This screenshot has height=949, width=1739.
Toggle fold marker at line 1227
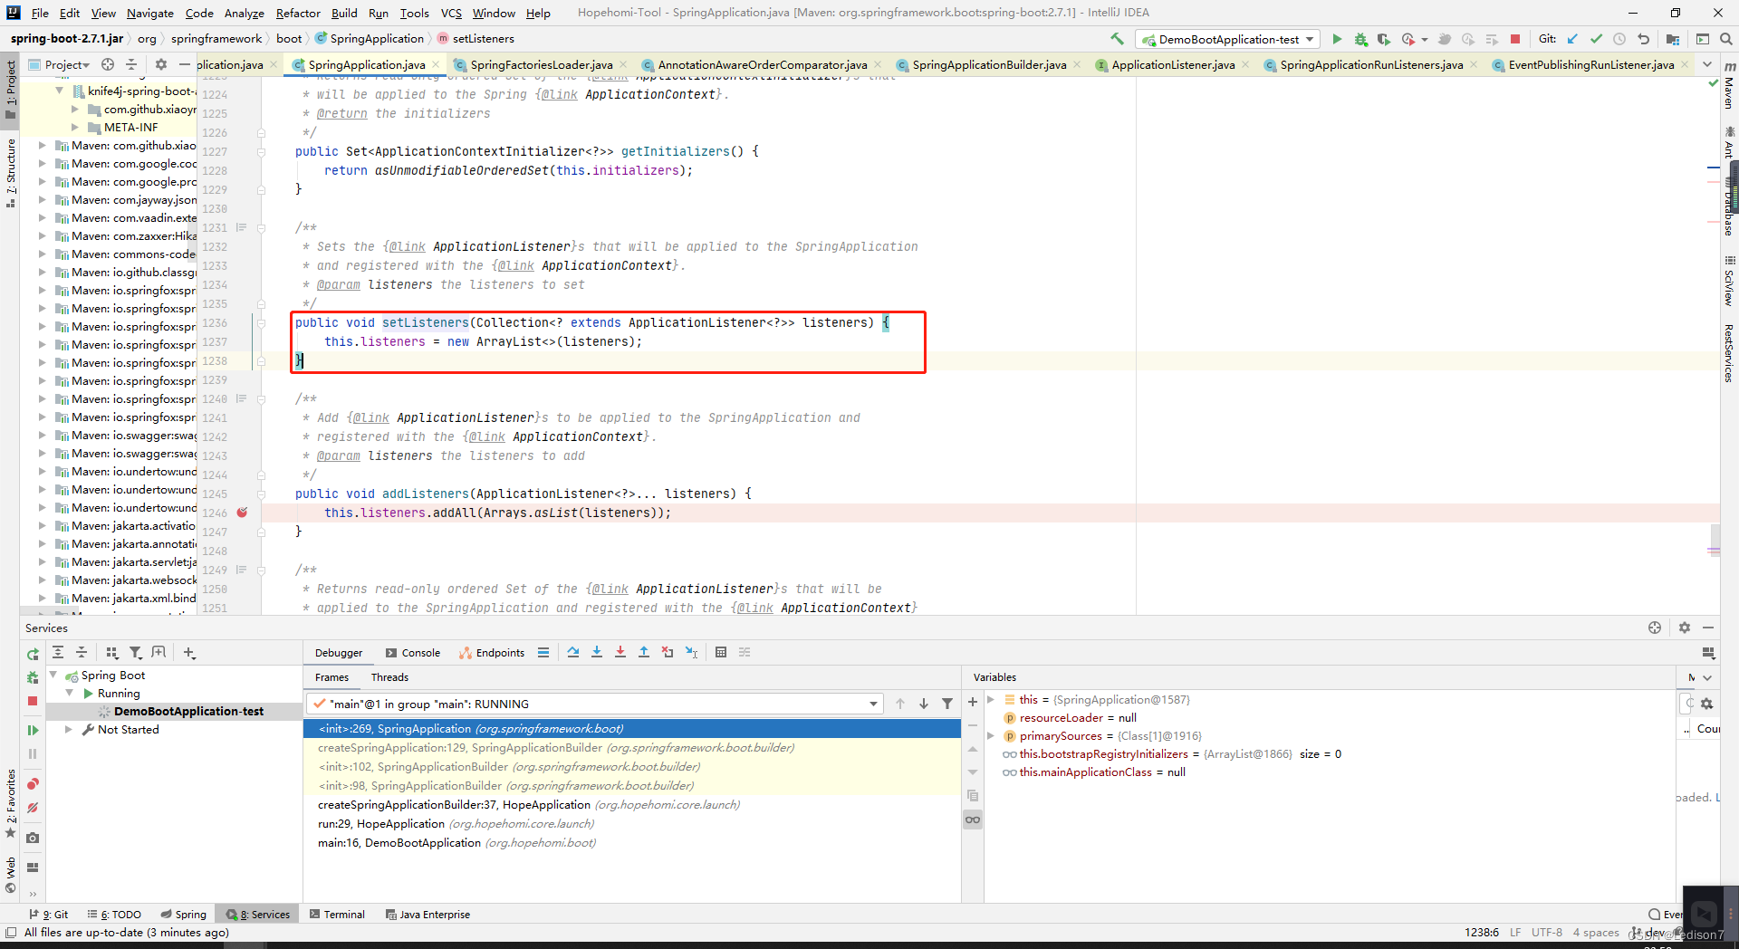pos(261,151)
